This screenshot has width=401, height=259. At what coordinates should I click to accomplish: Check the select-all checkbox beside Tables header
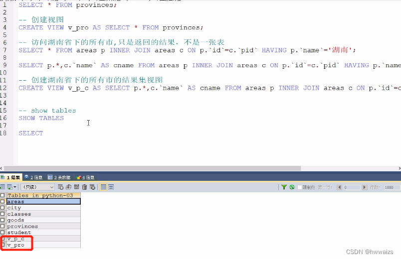[2, 195]
